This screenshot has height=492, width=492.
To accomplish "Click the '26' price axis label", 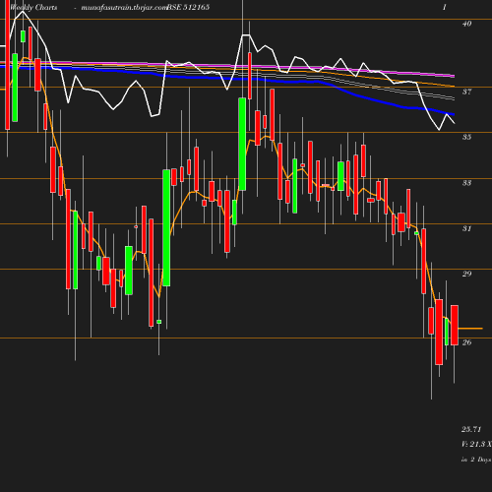I will (x=466, y=342).
